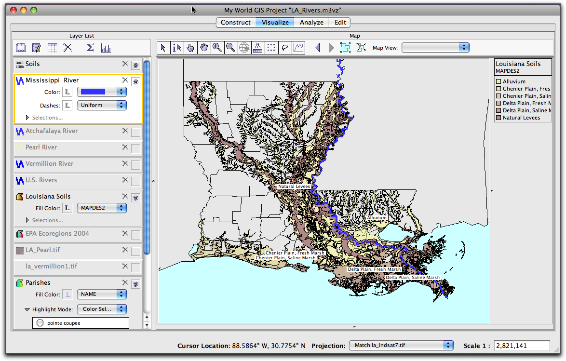Hide the Louisiana Soils layer
The height and width of the screenshot is (361, 566).
pos(135,198)
